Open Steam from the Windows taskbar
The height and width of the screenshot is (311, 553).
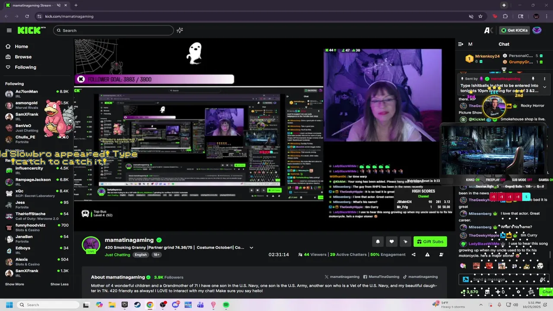137,305
